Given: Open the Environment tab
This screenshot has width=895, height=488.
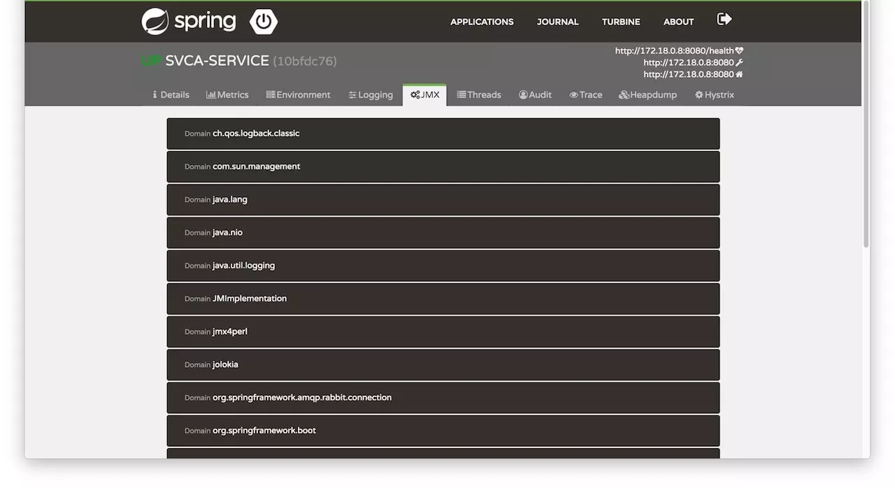Looking at the screenshot, I should (x=298, y=94).
